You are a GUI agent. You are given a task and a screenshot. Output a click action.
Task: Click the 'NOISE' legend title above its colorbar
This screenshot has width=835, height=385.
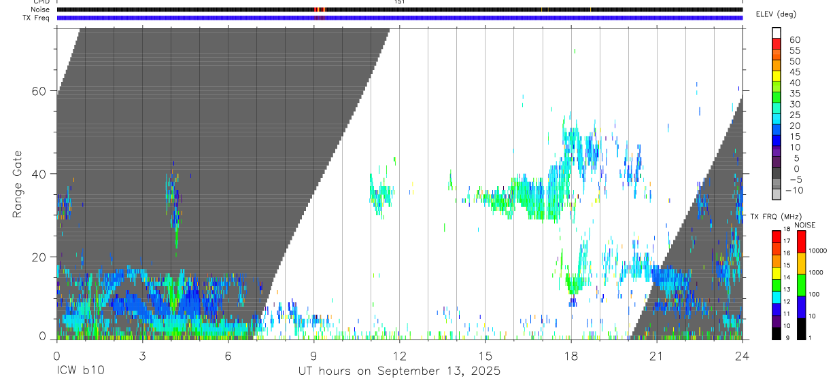805,225
